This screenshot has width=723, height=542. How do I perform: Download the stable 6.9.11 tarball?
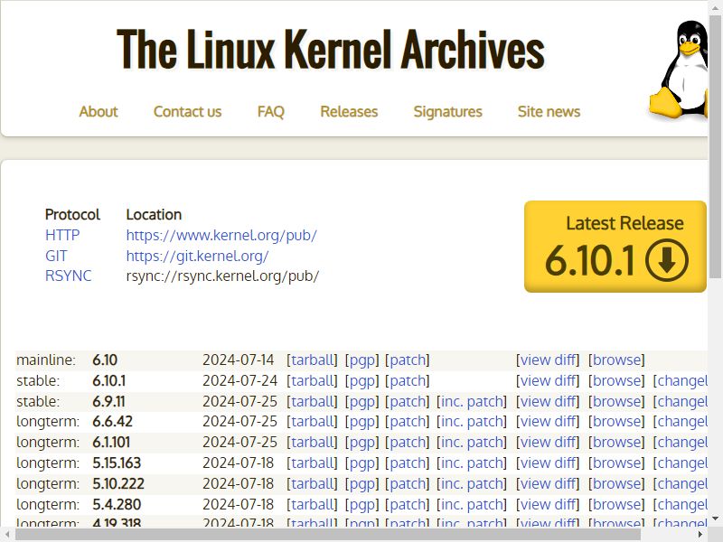(x=312, y=401)
